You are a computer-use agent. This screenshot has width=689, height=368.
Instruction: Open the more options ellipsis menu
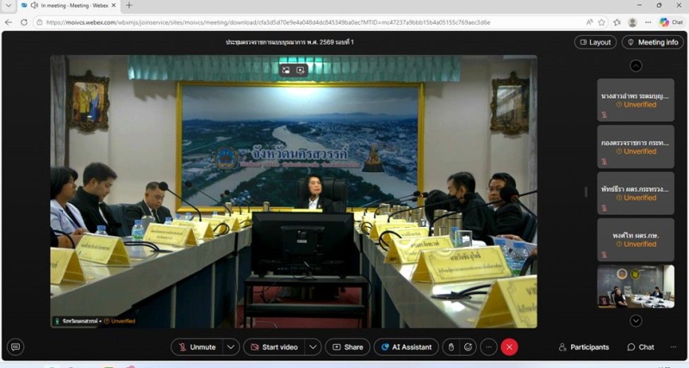pos(488,347)
